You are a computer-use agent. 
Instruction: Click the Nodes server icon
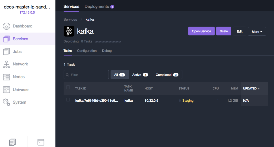[7, 77]
